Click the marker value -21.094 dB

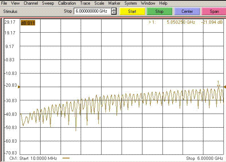[x=212, y=22]
